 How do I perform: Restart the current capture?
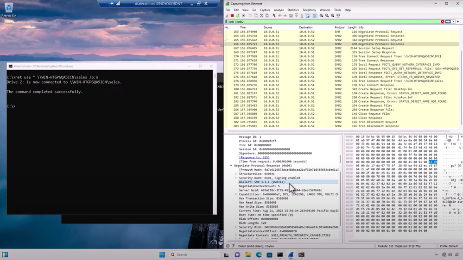click(x=238, y=16)
